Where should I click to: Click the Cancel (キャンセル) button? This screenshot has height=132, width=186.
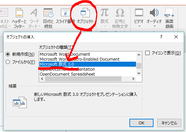pyautogui.click(x=169, y=123)
